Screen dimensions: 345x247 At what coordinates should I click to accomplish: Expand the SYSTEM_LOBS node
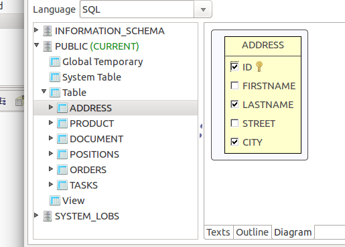(36, 215)
